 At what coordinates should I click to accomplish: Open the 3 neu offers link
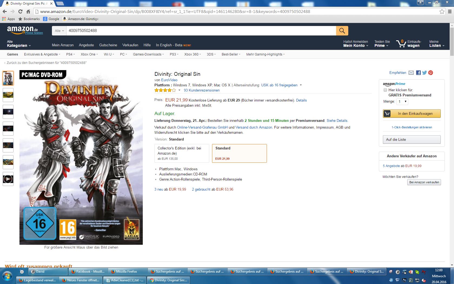[x=159, y=189]
